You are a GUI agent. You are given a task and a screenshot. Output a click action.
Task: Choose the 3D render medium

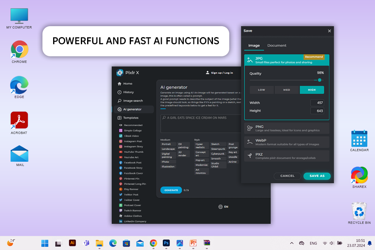183,154
